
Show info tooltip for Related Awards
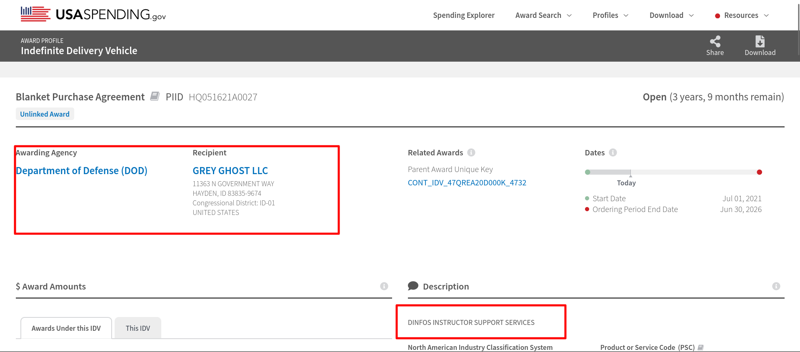[471, 152]
